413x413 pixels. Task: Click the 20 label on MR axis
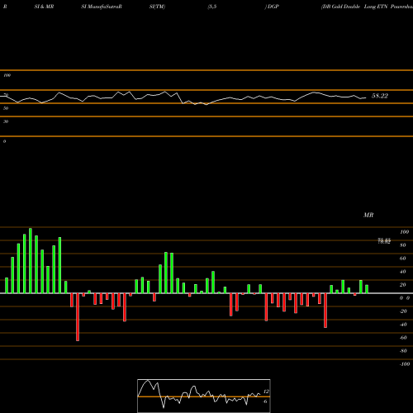tap(403, 285)
